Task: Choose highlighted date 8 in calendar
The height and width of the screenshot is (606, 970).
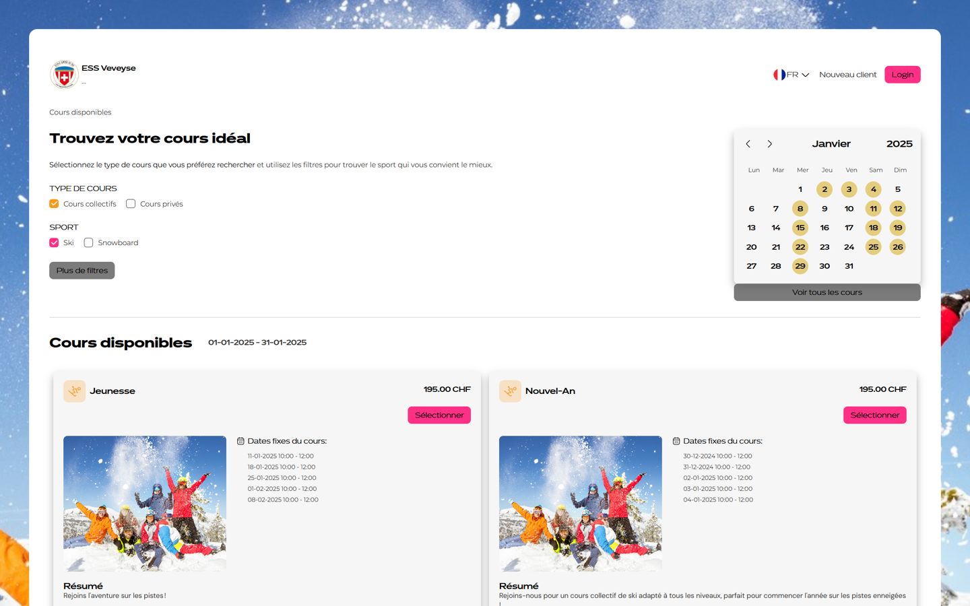Action: [800, 209]
